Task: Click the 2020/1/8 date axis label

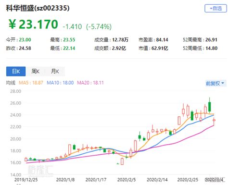Action: 65,180
